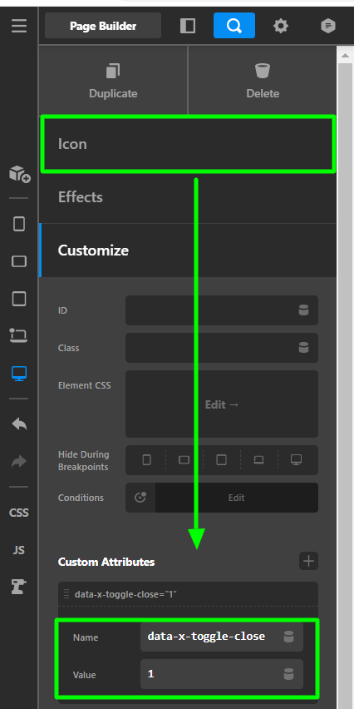Click the Delete button

pyautogui.click(x=263, y=81)
